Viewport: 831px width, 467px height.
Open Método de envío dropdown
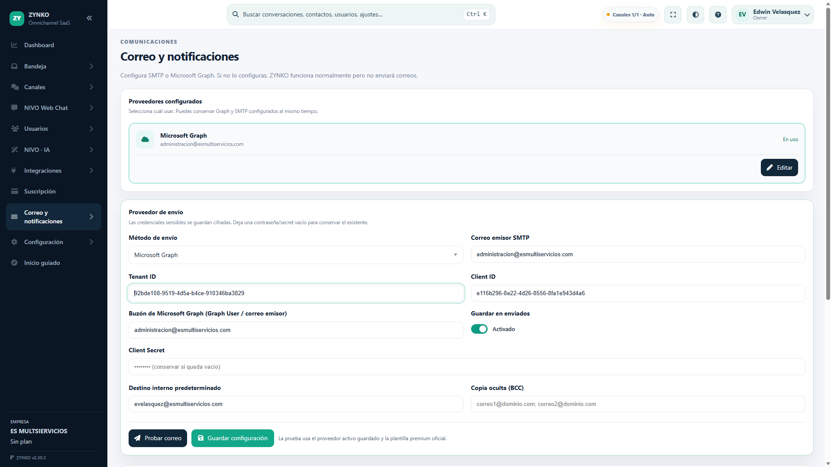pyautogui.click(x=296, y=255)
